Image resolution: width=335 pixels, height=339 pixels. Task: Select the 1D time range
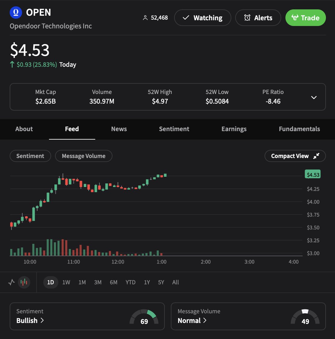[50, 282]
